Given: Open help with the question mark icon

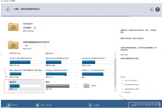Looking at the screenshot, I should (x=158, y=9).
